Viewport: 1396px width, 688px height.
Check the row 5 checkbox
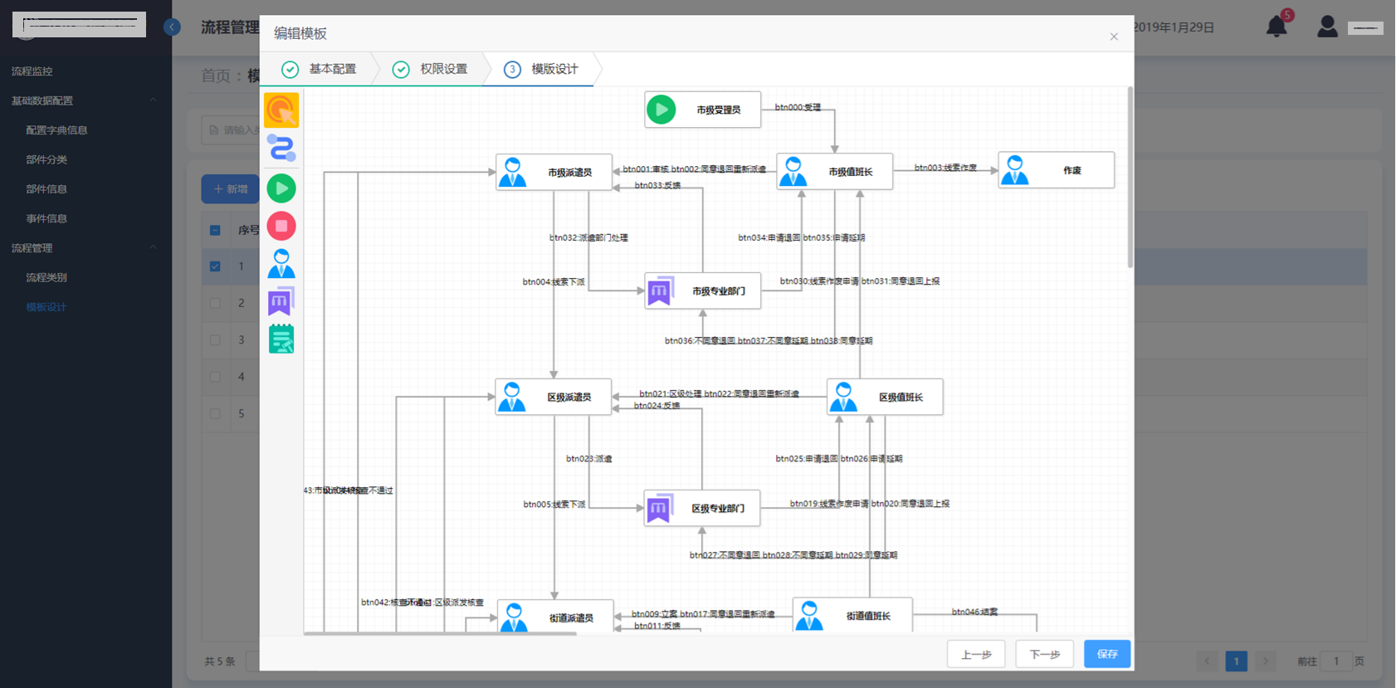tap(215, 413)
